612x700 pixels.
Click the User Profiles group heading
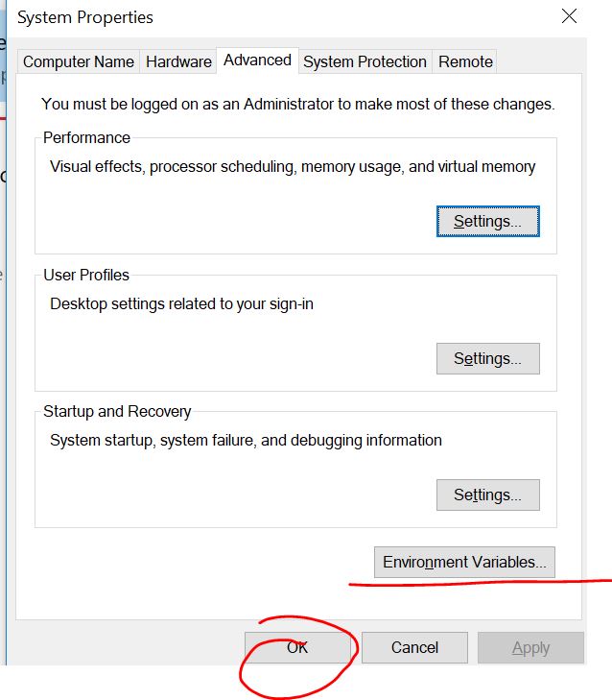(x=86, y=276)
